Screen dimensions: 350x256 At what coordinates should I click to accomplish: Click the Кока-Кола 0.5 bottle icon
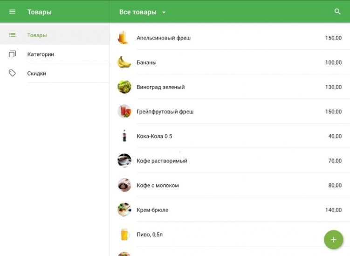[x=124, y=136]
